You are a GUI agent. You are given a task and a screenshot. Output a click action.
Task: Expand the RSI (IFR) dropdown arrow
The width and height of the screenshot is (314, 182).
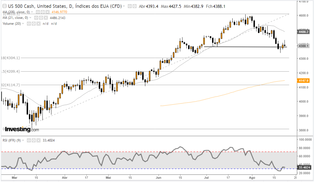[22, 140]
